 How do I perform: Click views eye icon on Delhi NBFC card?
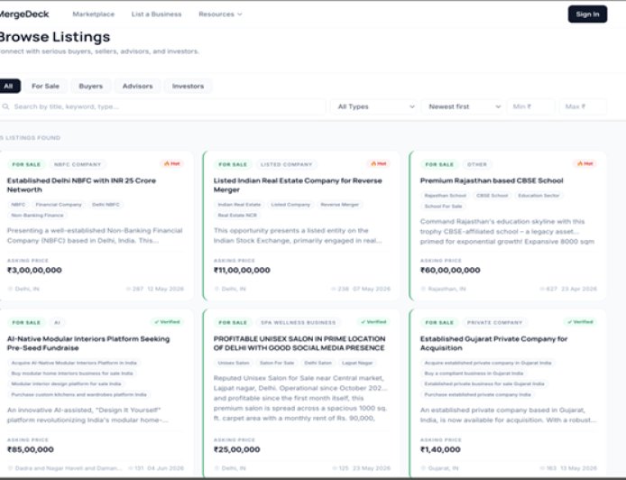point(129,289)
